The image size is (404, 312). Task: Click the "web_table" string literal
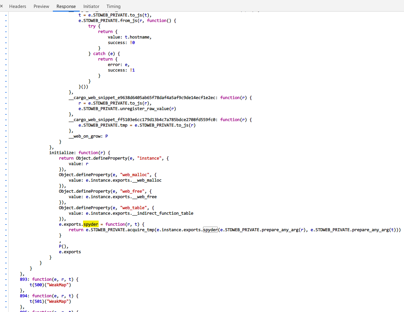(x=133, y=208)
